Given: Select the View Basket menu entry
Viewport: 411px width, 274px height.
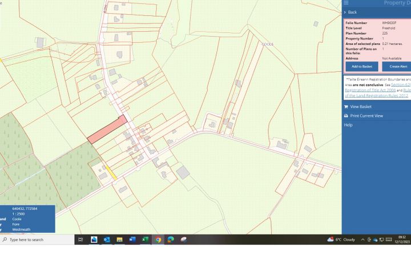Looking at the screenshot, I should click(361, 107).
